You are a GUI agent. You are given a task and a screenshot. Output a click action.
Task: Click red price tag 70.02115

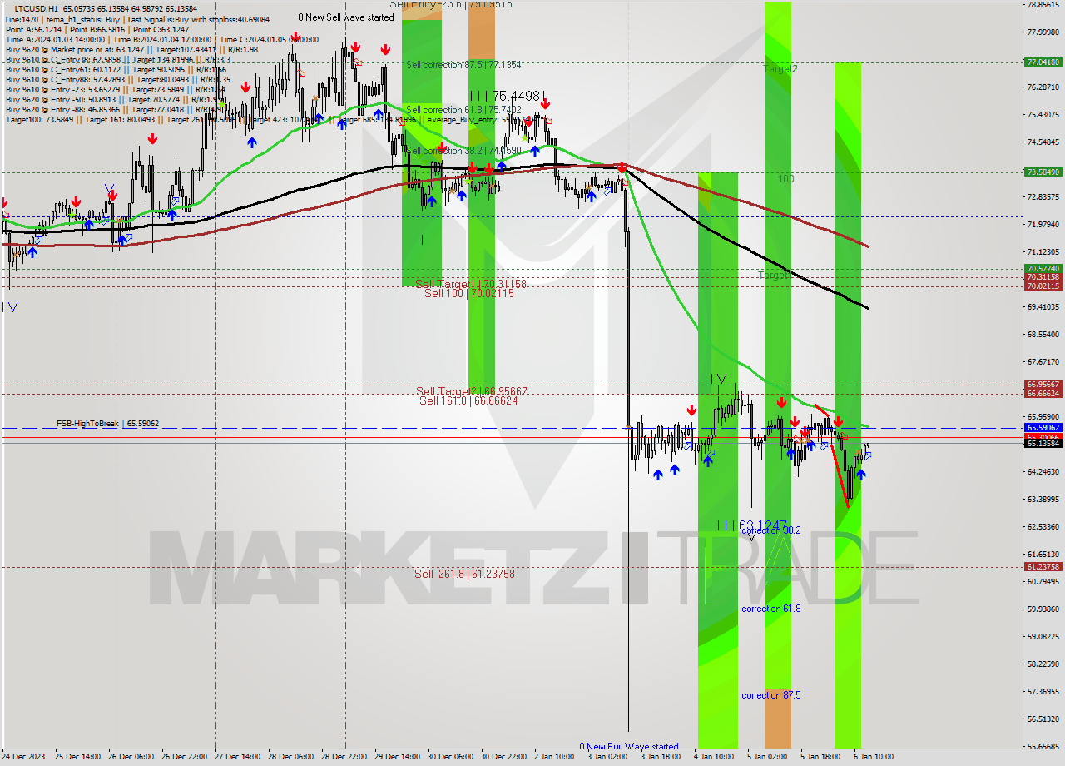click(1043, 286)
